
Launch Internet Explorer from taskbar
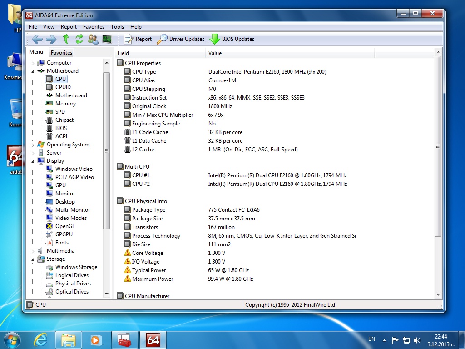(x=40, y=340)
